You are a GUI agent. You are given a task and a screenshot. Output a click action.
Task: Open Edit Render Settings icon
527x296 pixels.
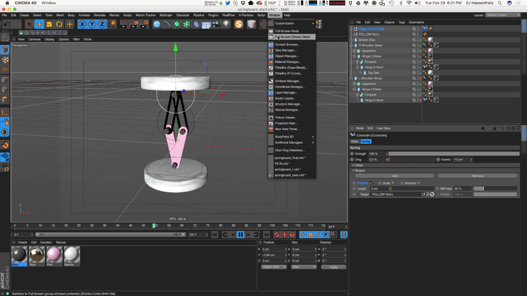coord(144,24)
